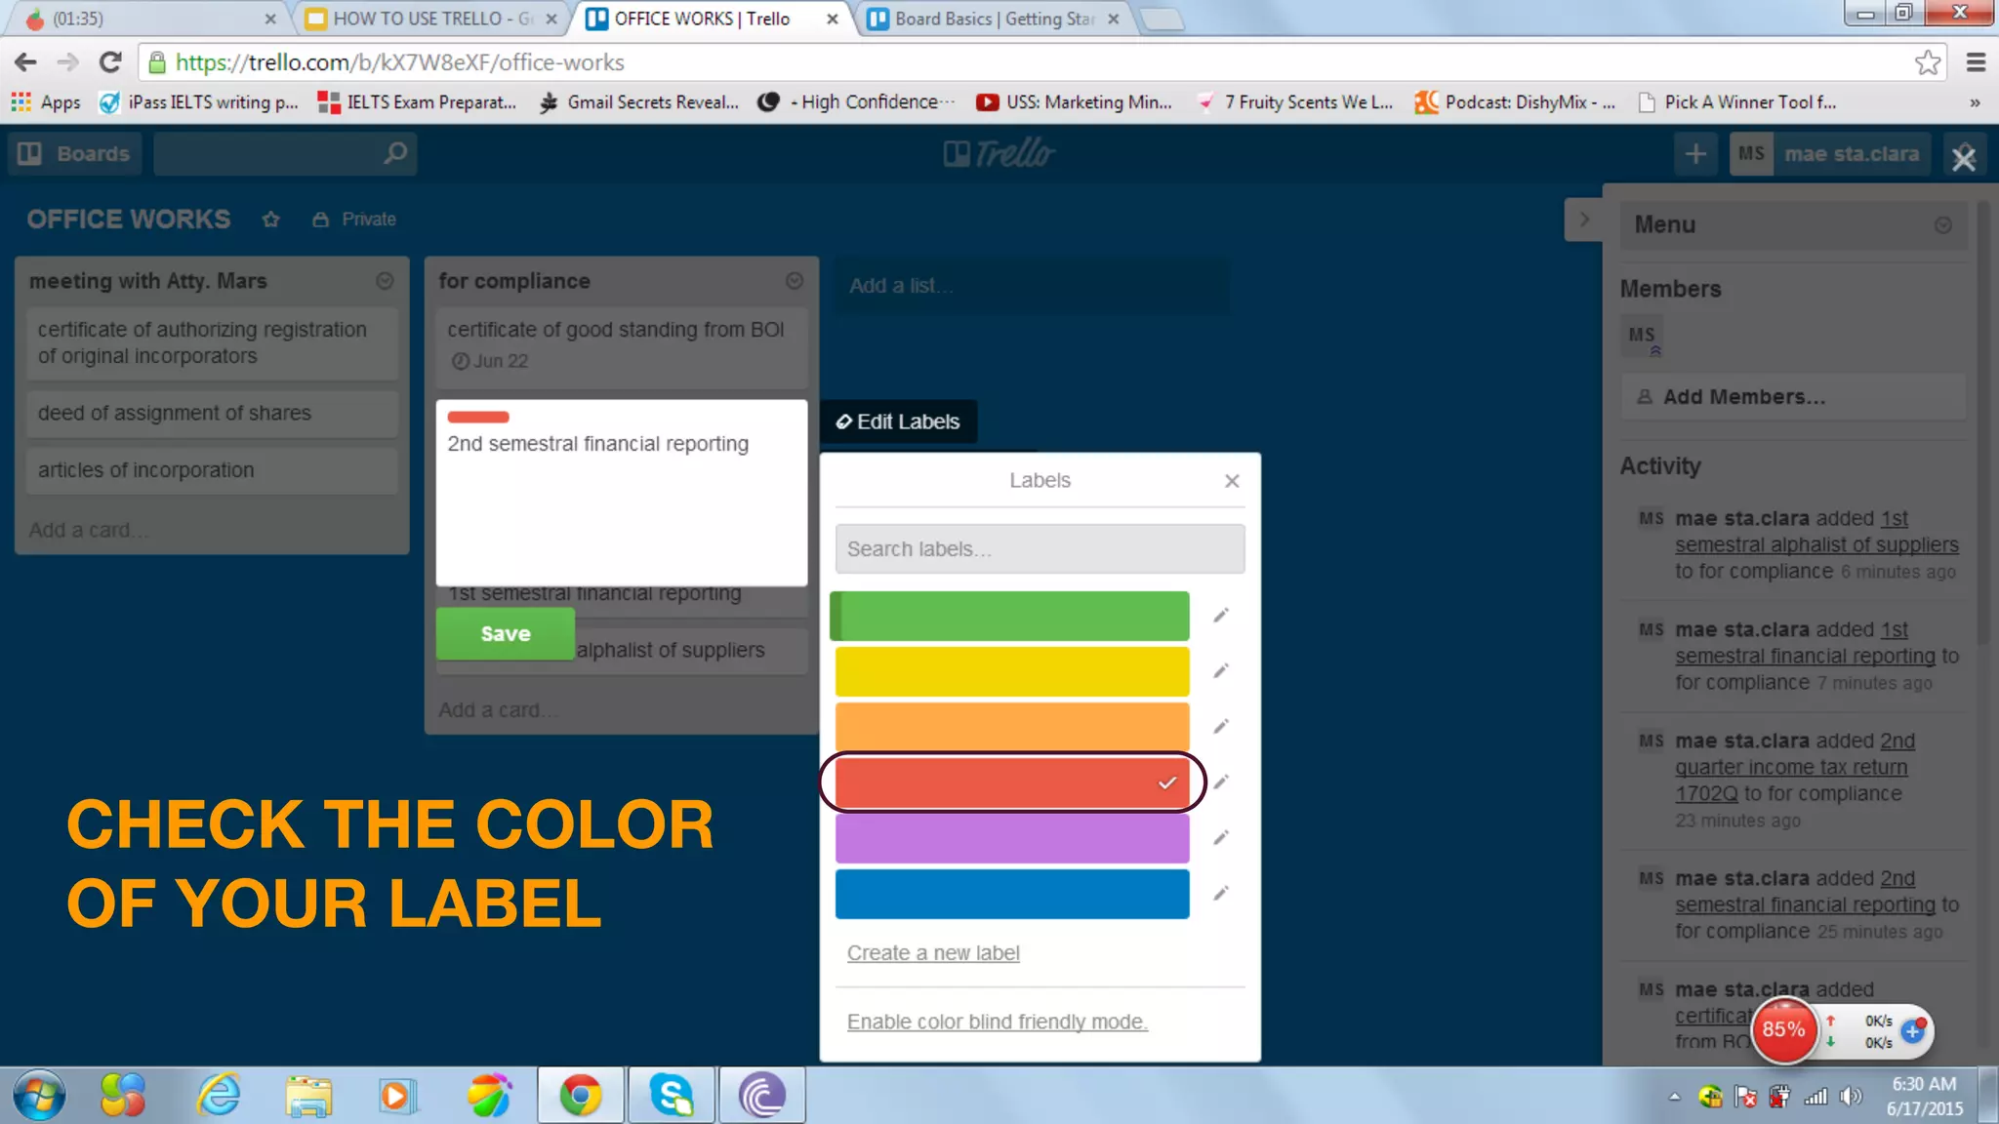Open the Boards menu button
This screenshot has width=1999, height=1124.
pyautogui.click(x=74, y=154)
